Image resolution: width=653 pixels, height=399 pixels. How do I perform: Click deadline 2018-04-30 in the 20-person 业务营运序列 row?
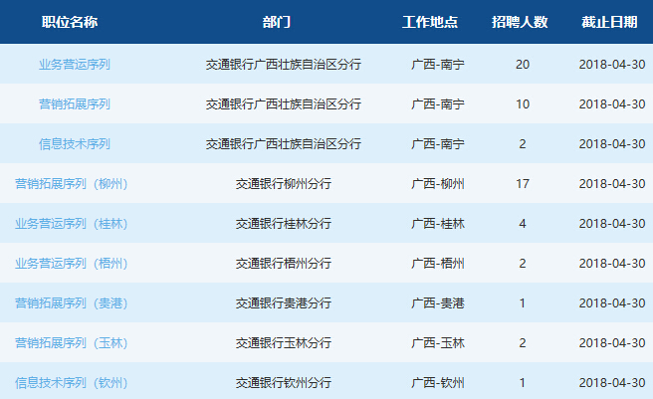pos(612,65)
